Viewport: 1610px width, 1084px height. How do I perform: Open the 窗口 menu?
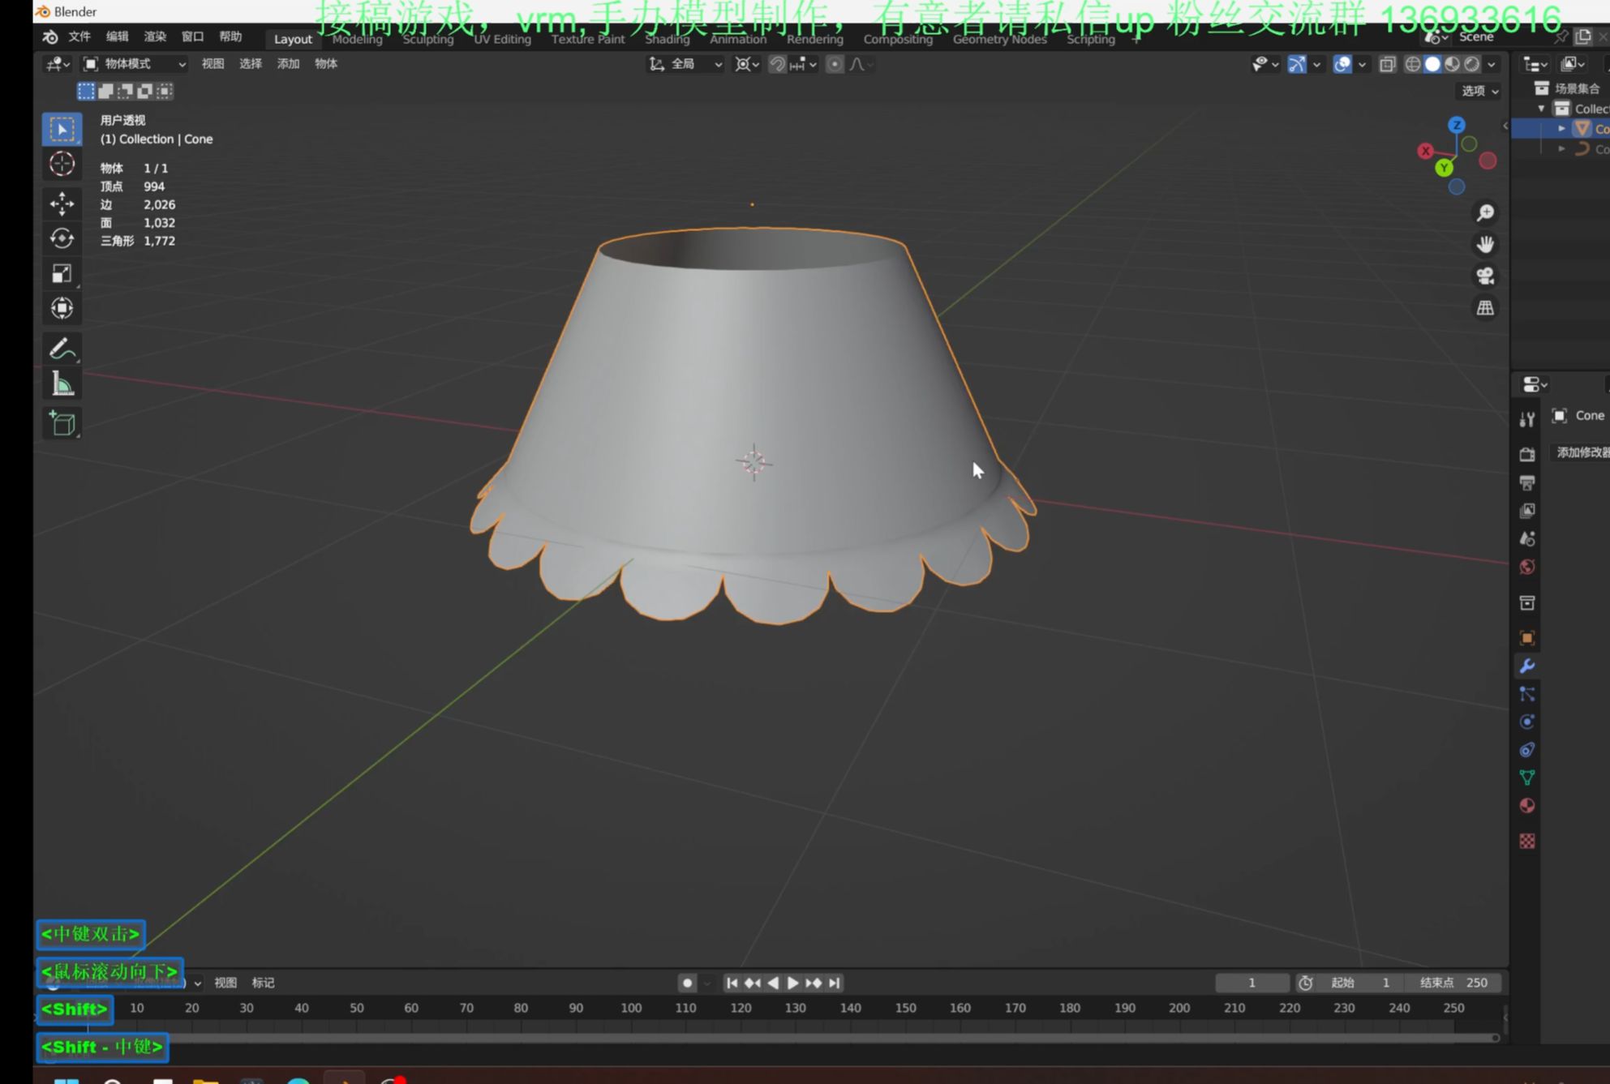pyautogui.click(x=192, y=36)
